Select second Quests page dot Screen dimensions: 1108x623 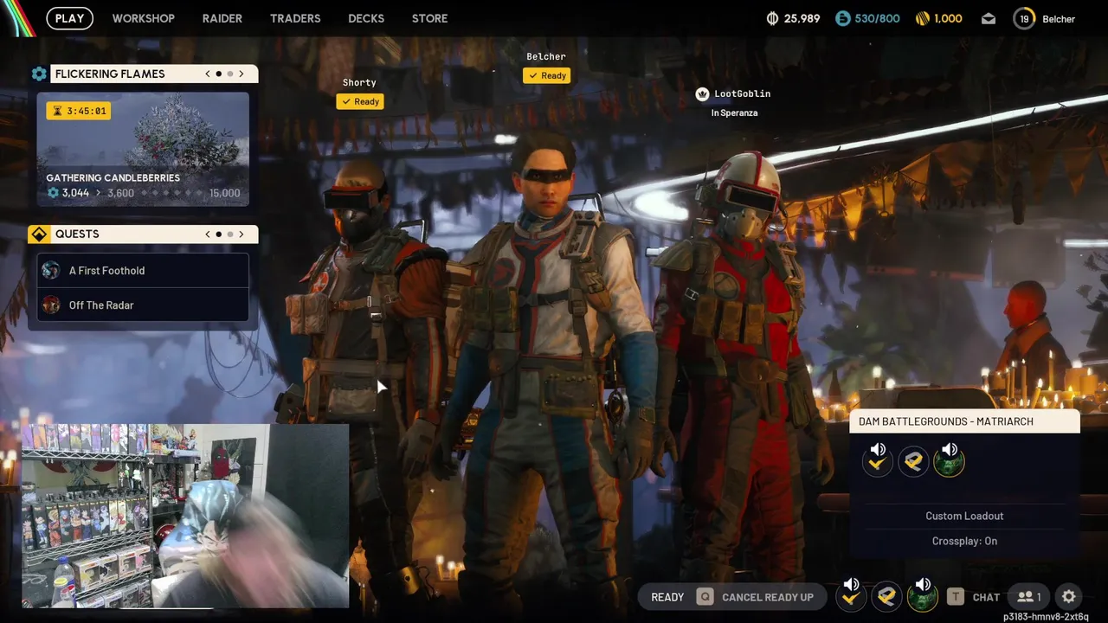point(230,234)
